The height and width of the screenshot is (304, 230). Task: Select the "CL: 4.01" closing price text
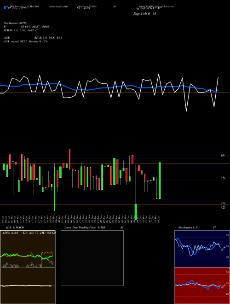tap(83, 8)
